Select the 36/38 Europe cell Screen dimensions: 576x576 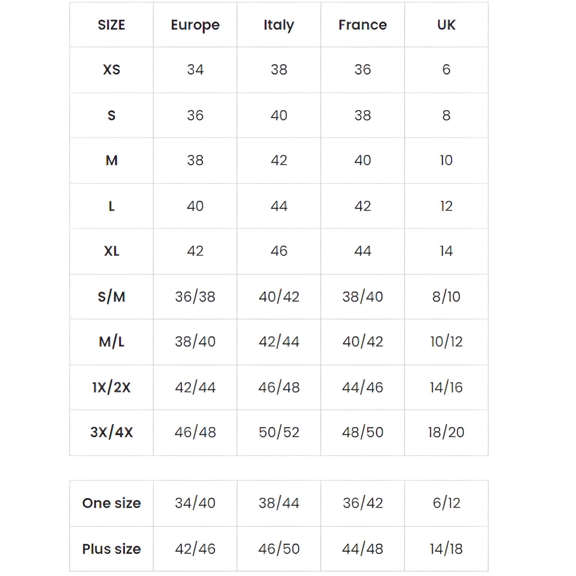195,297
